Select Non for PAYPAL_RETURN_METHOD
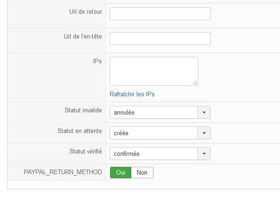This screenshot has width=280, height=198. point(142,172)
